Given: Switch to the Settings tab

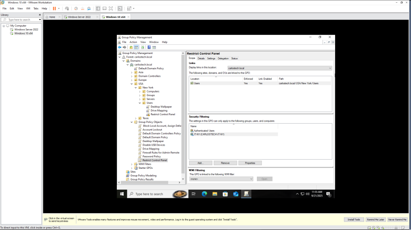Looking at the screenshot, I should [x=211, y=58].
